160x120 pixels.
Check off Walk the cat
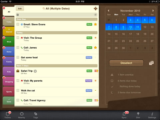(18, 90)
